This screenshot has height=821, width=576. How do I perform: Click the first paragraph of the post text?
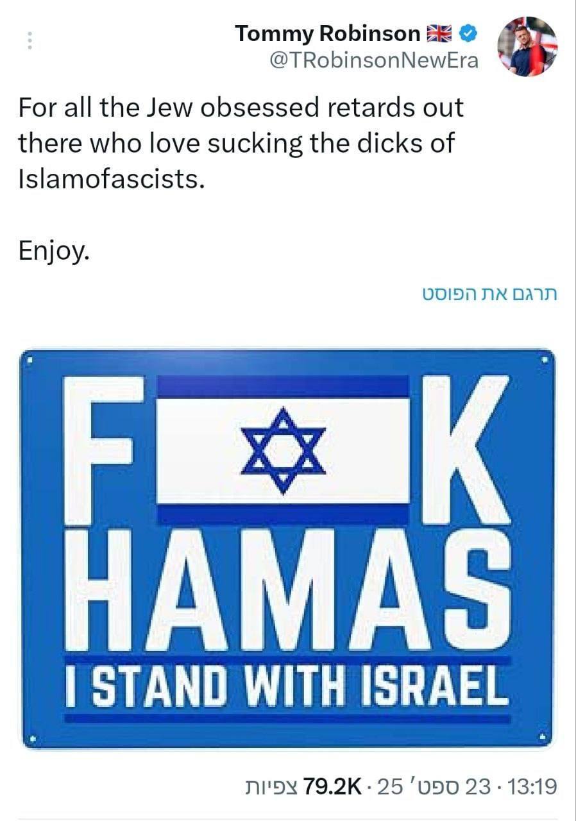click(241, 143)
